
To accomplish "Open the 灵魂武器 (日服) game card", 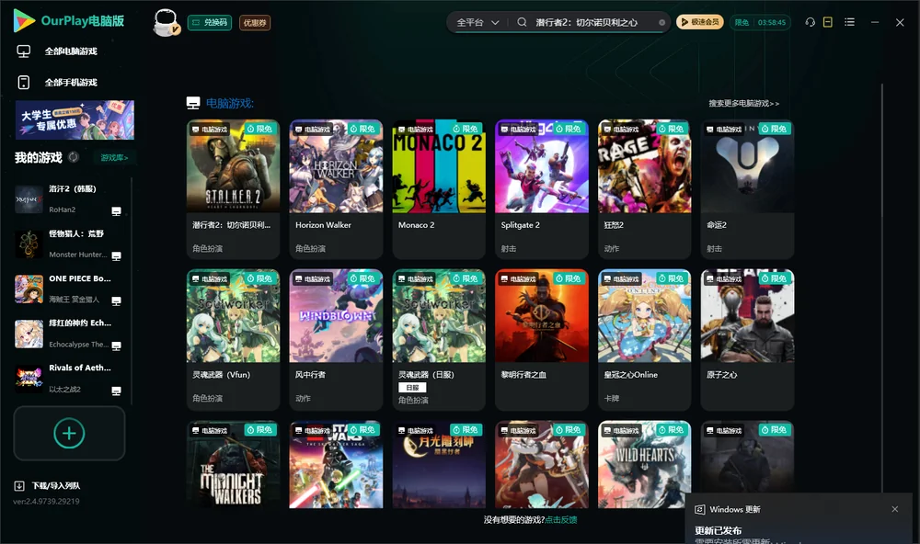I will (439, 339).
